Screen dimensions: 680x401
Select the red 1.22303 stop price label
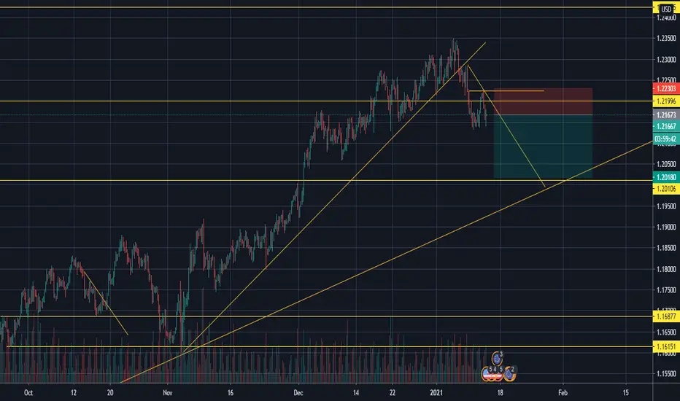666,88
